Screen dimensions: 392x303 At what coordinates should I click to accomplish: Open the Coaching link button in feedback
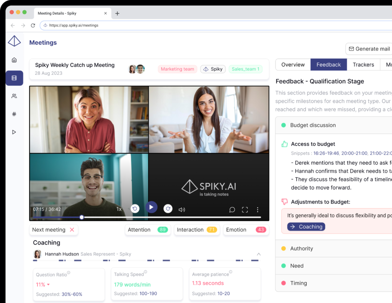[x=306, y=227]
